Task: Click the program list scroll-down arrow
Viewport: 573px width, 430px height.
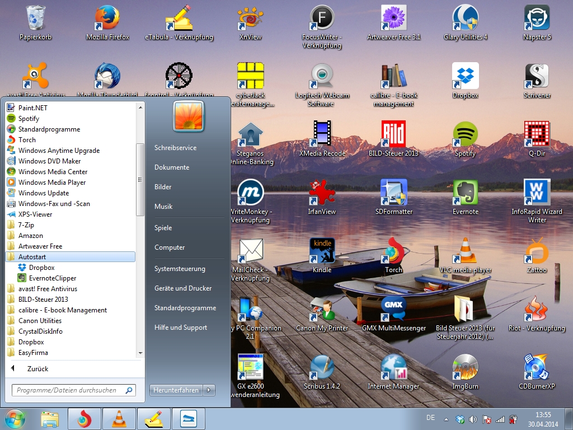Action: coord(140,353)
